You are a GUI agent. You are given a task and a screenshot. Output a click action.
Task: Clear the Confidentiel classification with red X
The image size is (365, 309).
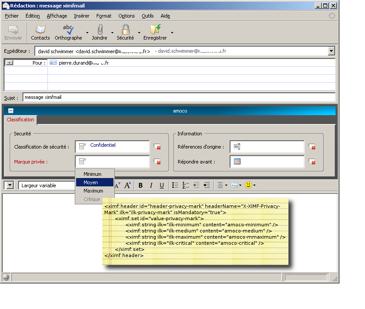[157, 147]
